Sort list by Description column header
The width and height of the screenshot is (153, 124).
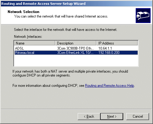click(x=76, y=43)
